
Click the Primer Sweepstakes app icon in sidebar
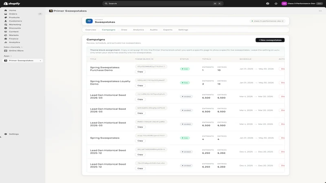click(6, 61)
